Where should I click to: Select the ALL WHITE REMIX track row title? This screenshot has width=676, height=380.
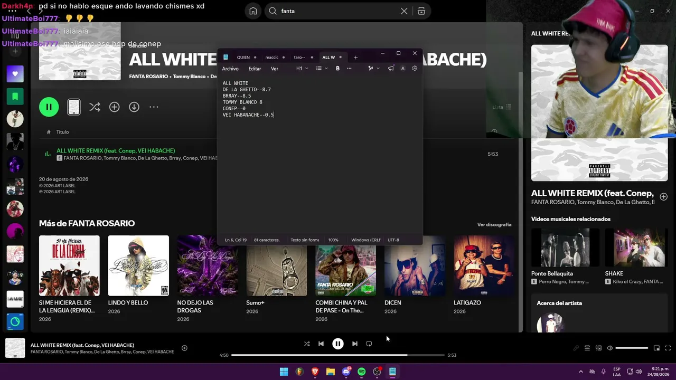[x=116, y=150]
